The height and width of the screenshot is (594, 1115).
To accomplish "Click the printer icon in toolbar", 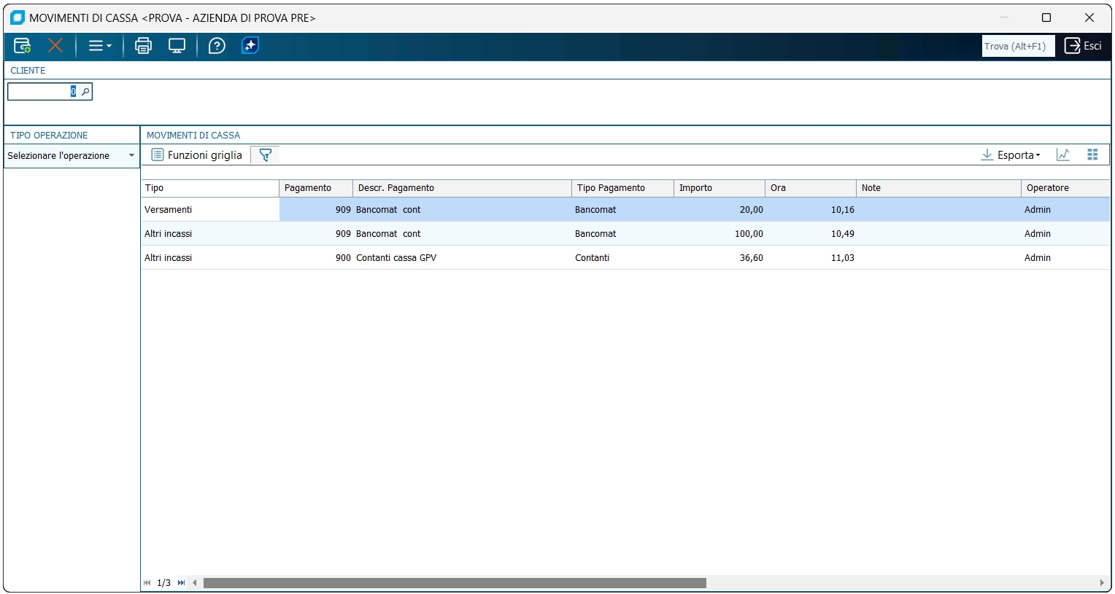I will (143, 46).
